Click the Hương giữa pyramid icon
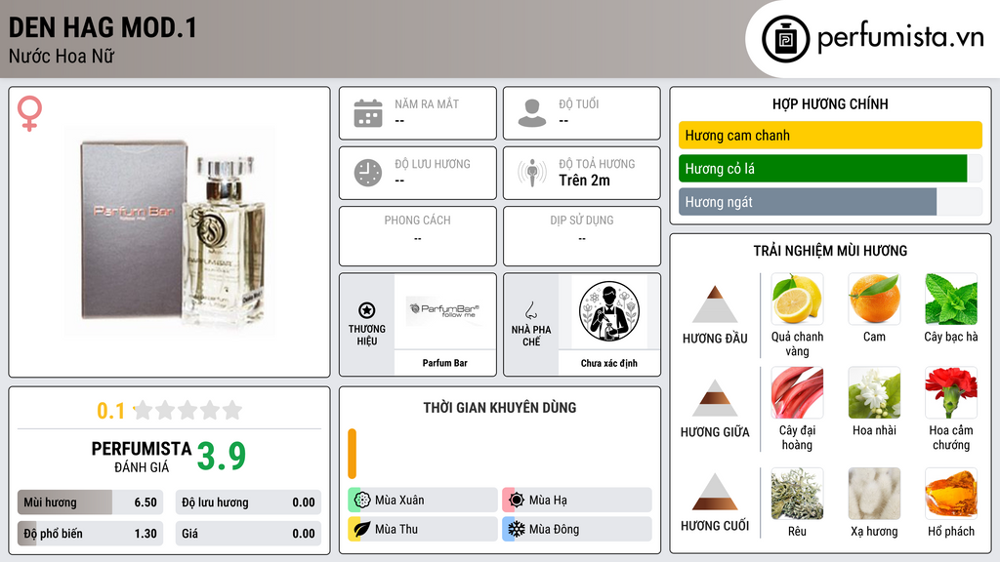The image size is (1000, 562). coord(715,398)
